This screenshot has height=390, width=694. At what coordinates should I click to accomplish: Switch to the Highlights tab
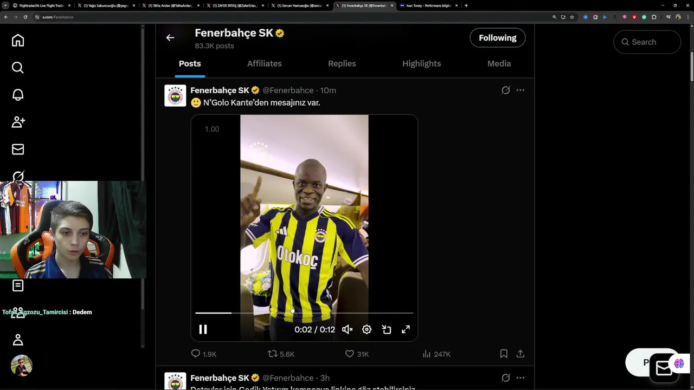pyautogui.click(x=421, y=63)
